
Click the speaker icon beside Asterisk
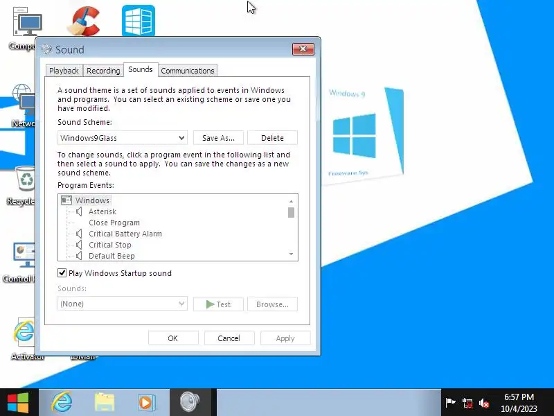(79, 211)
